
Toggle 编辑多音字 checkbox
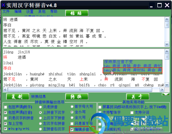72,130
